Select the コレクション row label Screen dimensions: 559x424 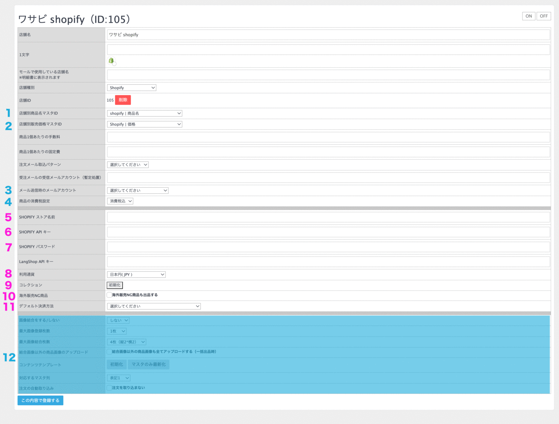click(x=31, y=285)
